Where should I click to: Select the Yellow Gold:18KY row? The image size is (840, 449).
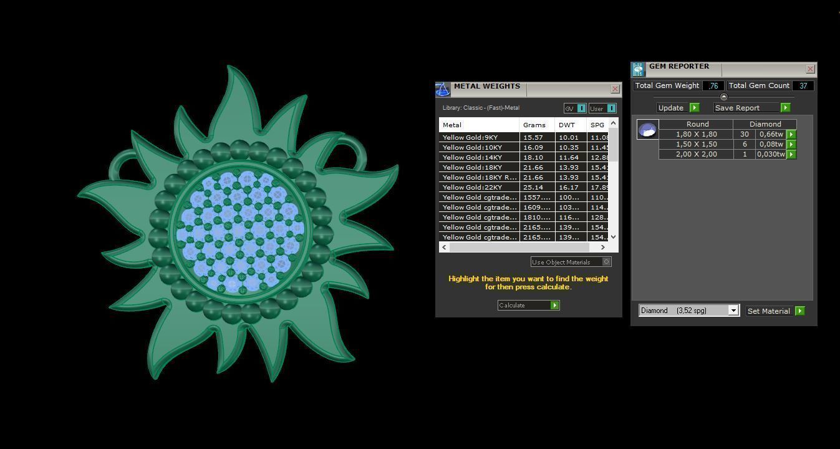coord(524,167)
